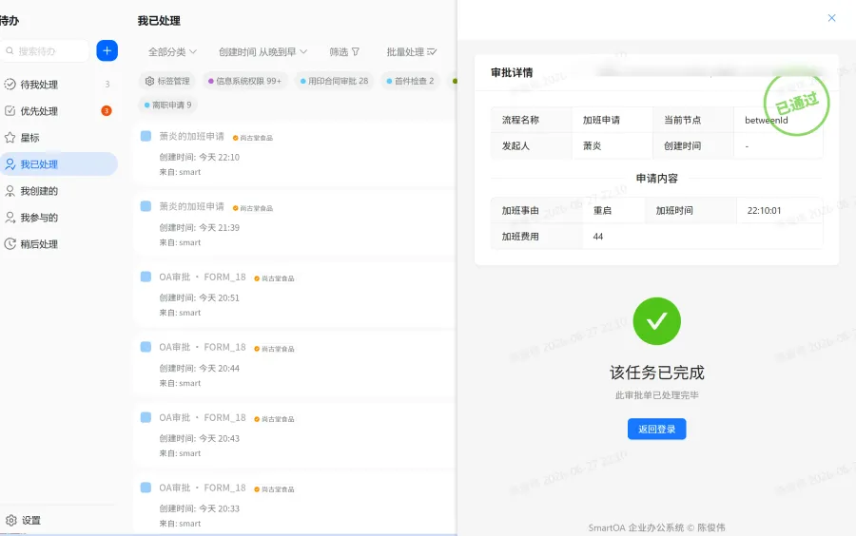The image size is (856, 536).
Task: Click the orange 3 badge on 优先处理
Action: pyautogui.click(x=107, y=110)
